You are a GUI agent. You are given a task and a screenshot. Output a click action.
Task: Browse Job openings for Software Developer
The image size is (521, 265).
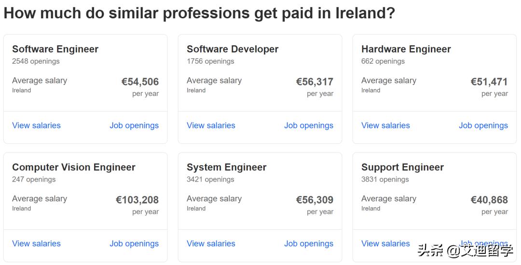pos(309,126)
